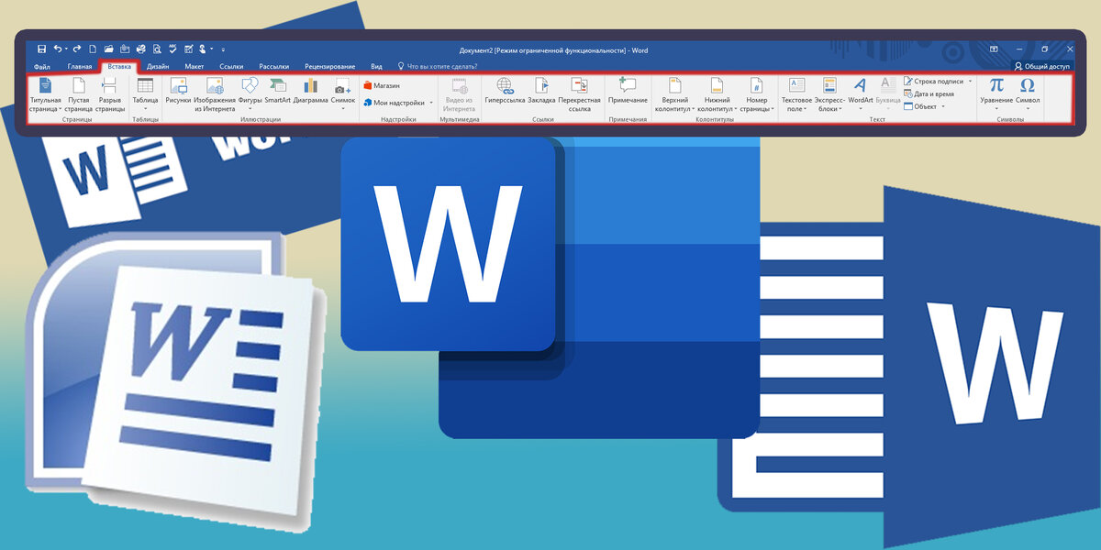Click the Надстройки group label
Image resolution: width=1101 pixels, height=550 pixels.
click(x=398, y=119)
